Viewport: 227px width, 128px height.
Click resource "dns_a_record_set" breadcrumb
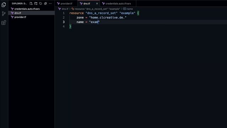(x=97, y=9)
